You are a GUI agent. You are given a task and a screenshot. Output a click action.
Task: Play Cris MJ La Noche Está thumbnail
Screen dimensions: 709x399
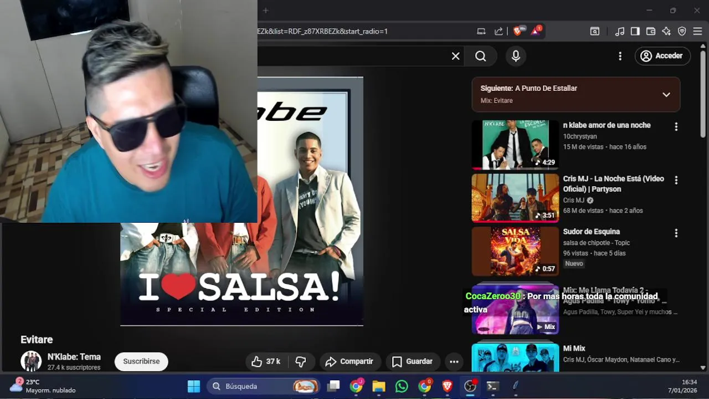515,198
